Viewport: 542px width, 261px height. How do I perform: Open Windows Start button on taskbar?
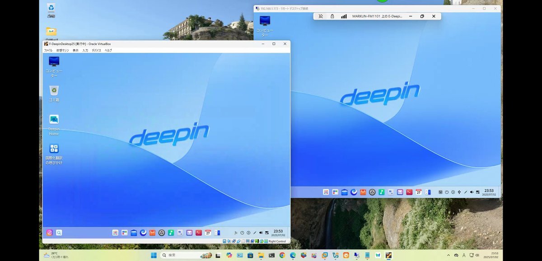click(x=154, y=255)
